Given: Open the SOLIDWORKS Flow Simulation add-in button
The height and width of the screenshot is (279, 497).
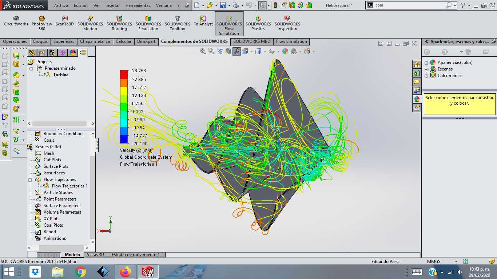Looking at the screenshot, I should [229, 24].
